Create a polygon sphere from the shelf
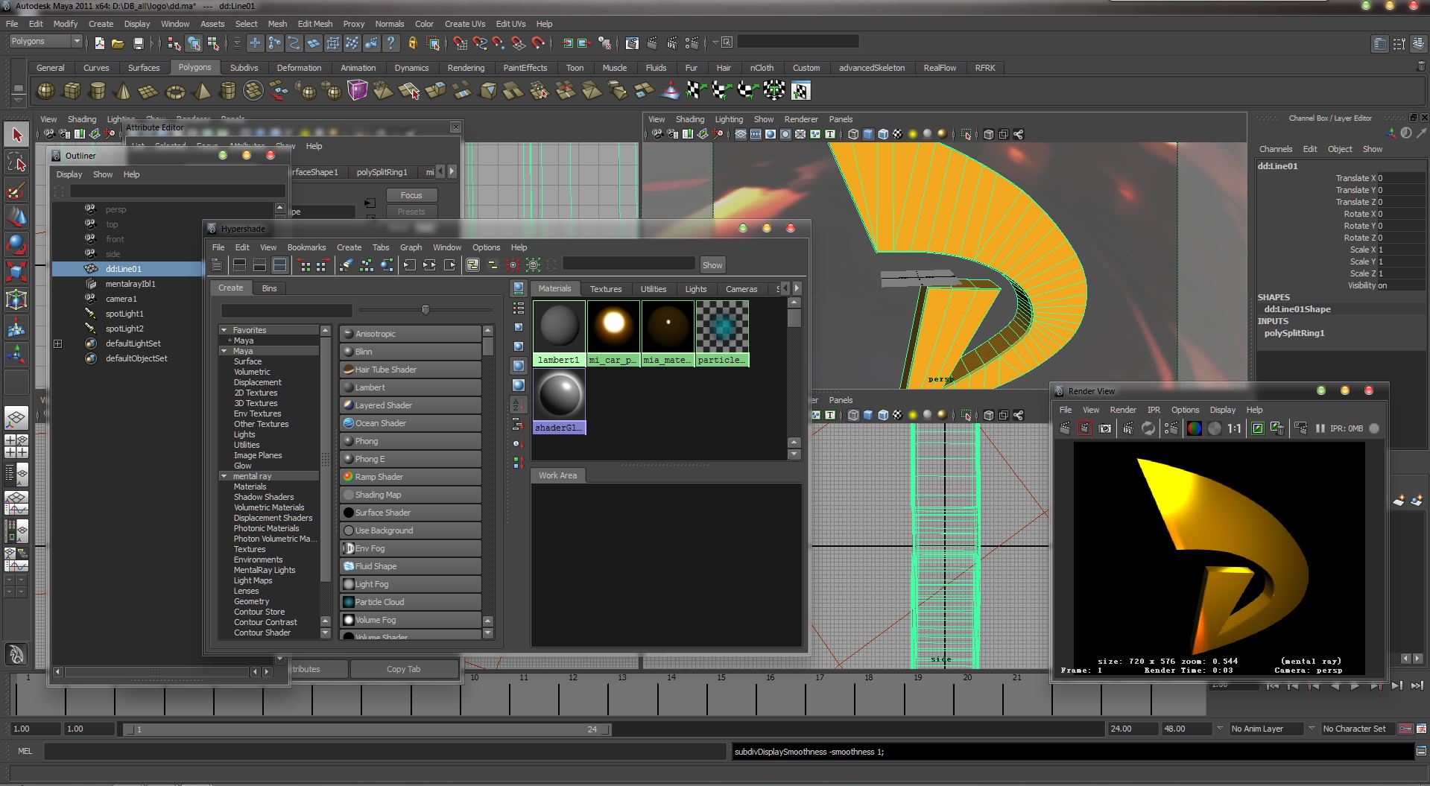 click(x=46, y=92)
